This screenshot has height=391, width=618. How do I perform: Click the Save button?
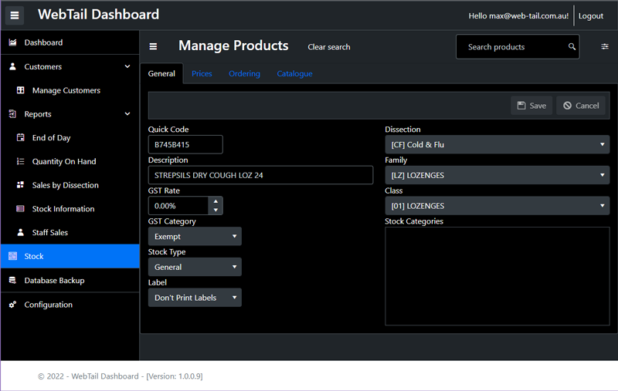531,106
